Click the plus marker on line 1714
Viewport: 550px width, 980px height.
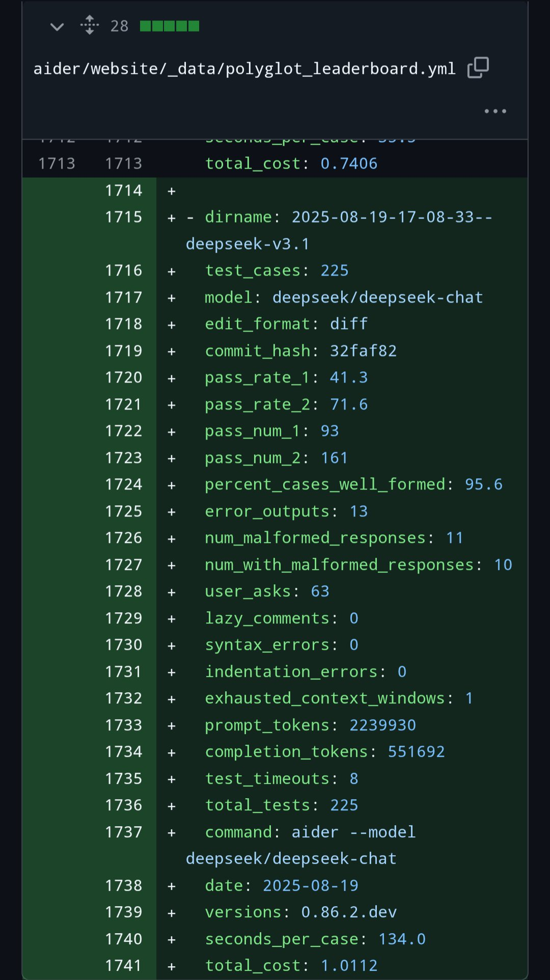click(172, 192)
